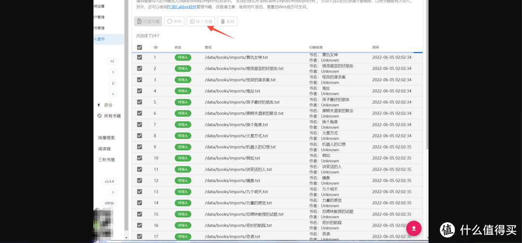Uncheck the checkbox for row ID 9

[x=140, y=147]
